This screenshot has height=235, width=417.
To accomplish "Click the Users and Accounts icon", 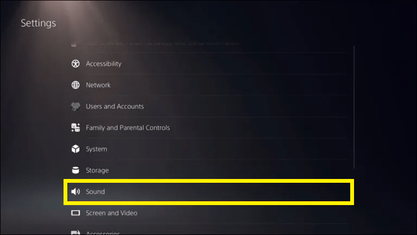I will [75, 106].
